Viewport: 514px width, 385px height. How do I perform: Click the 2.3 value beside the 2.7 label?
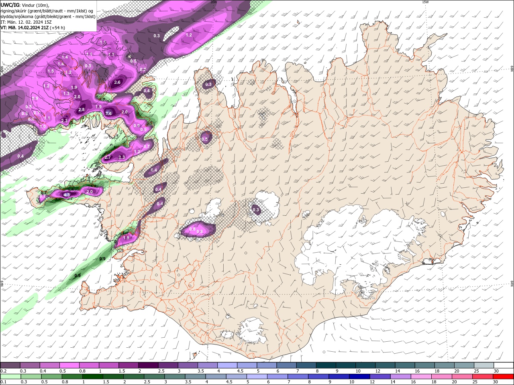tap(122, 157)
